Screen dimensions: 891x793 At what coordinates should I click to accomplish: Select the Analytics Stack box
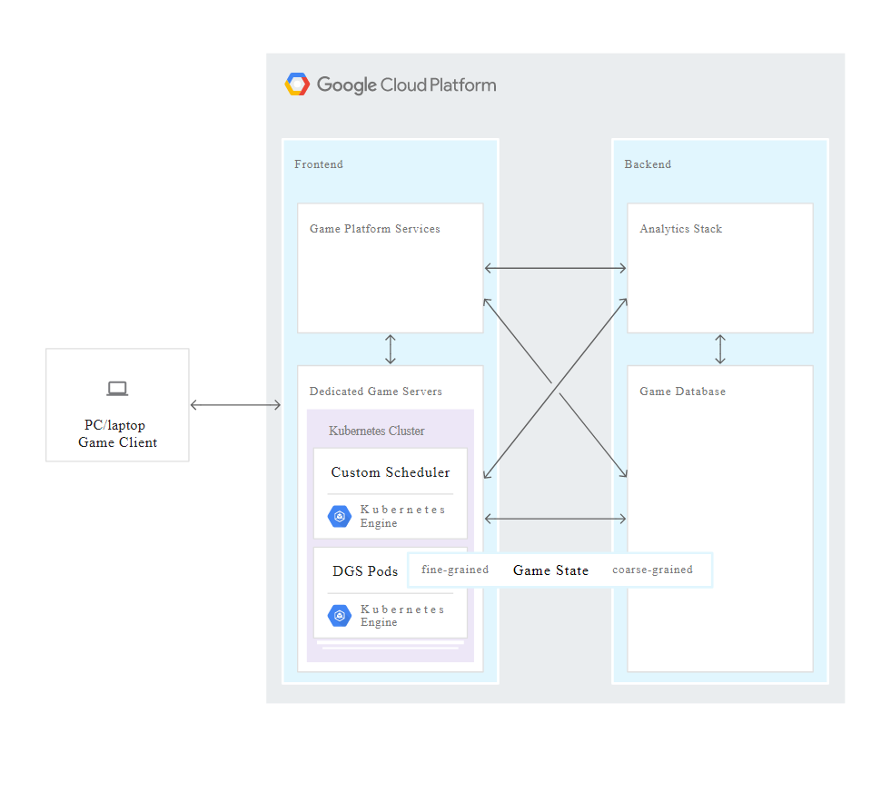pos(719,268)
